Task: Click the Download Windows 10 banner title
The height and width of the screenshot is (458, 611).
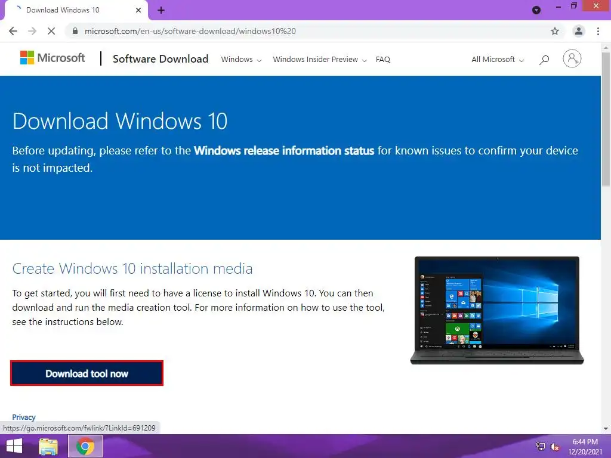Action: 120,121
